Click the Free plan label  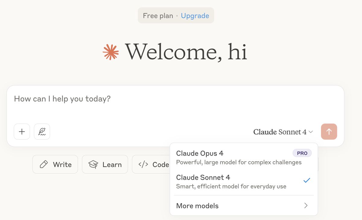tap(158, 16)
